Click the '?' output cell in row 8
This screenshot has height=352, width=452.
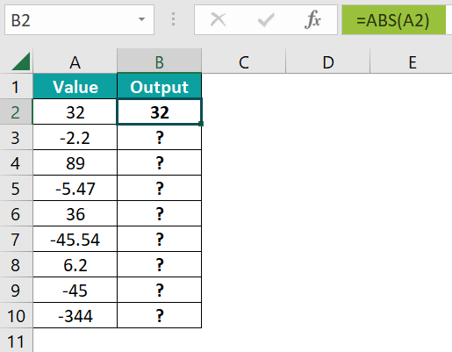tap(160, 265)
